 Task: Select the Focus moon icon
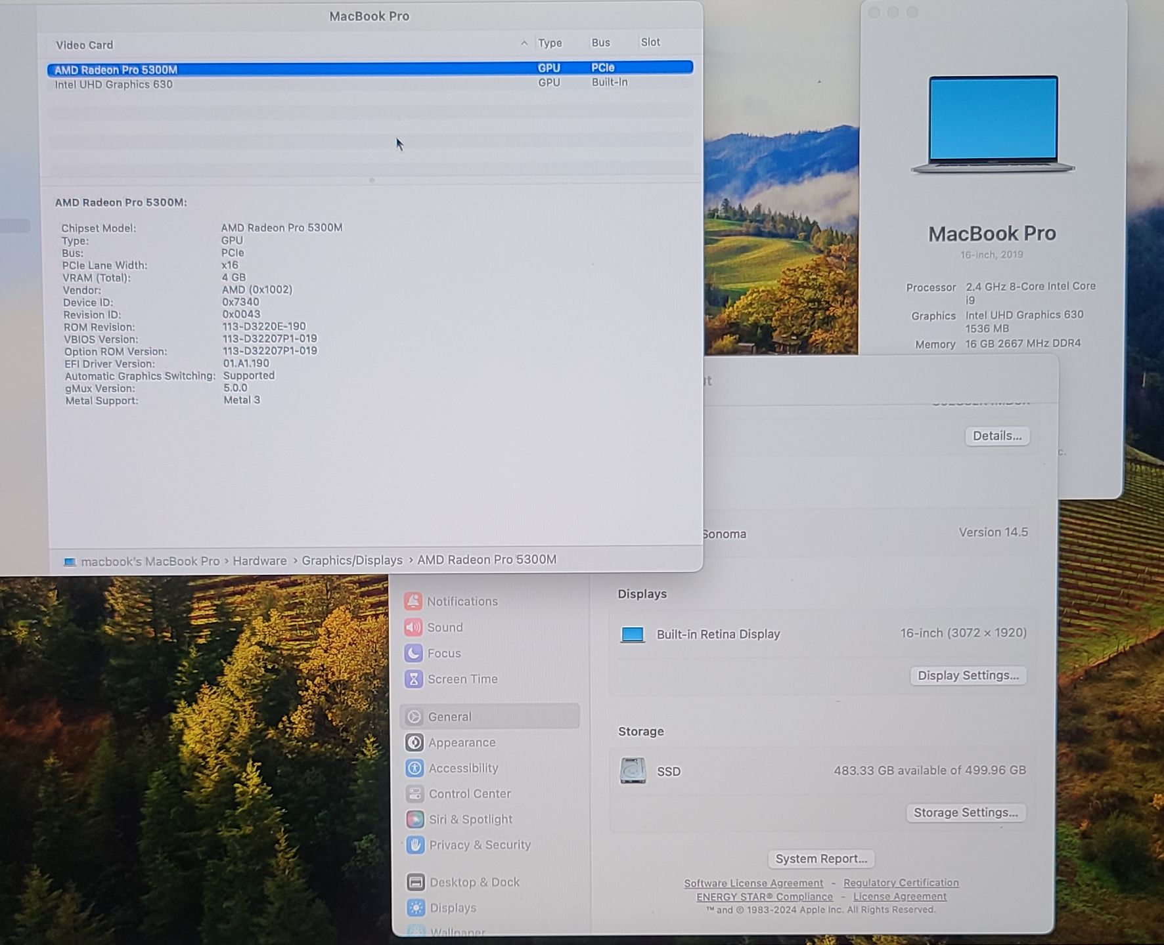coord(413,653)
